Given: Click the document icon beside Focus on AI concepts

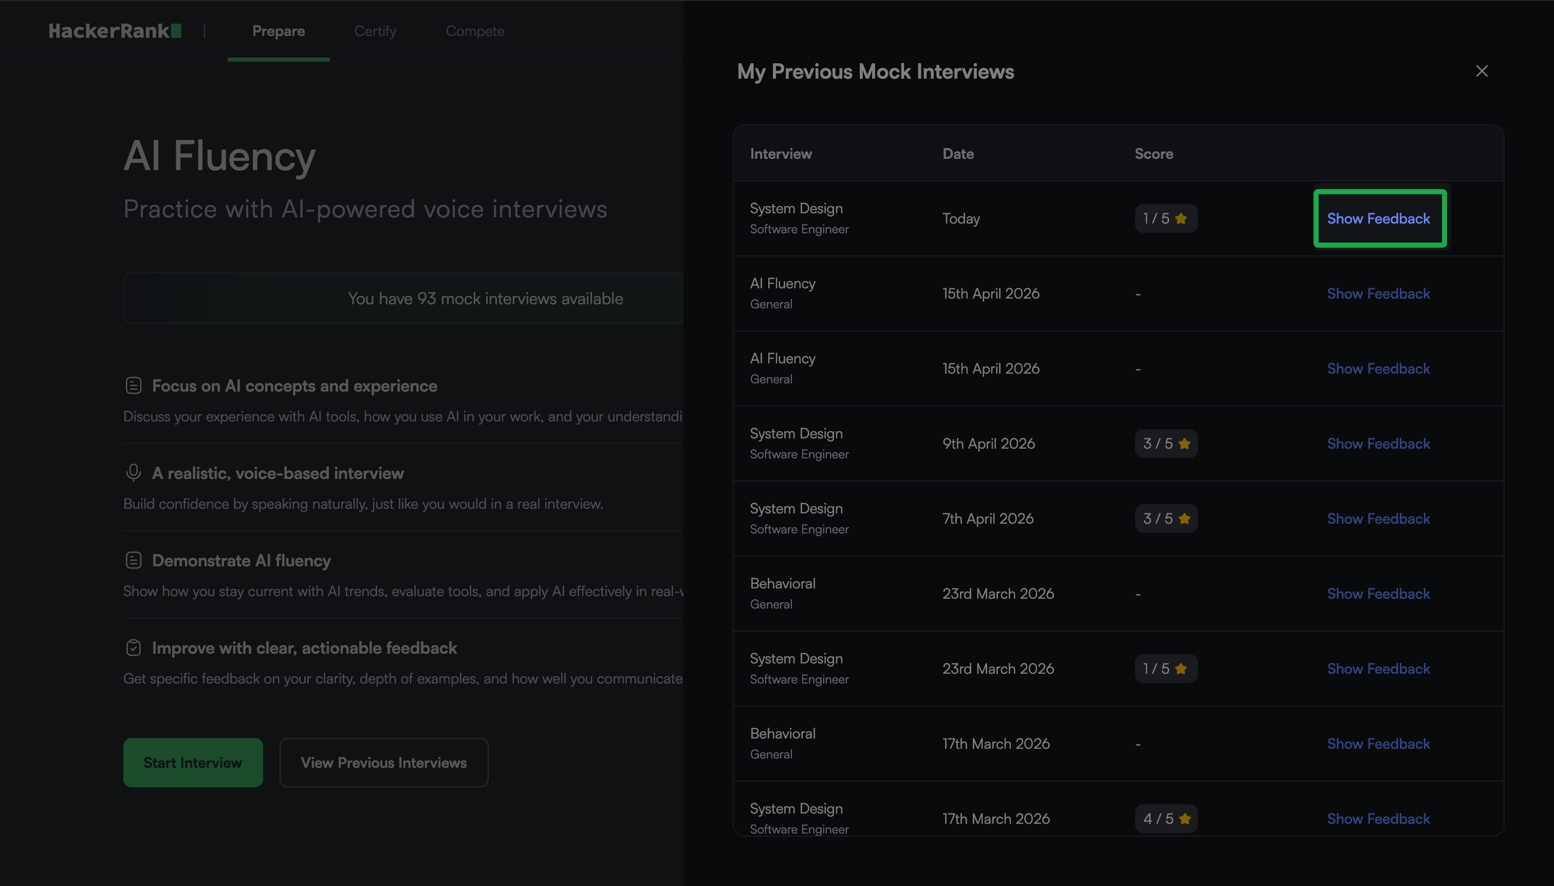Looking at the screenshot, I should 133,386.
